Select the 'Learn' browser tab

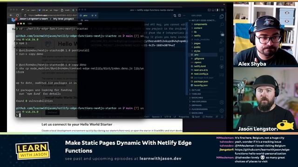pyautogui.click(x=32, y=10)
